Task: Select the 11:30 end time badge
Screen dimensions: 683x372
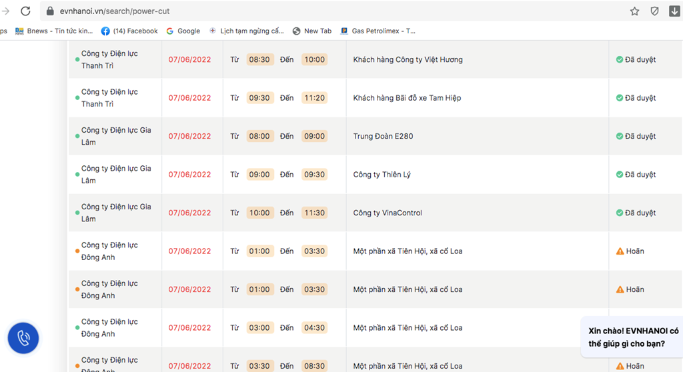Action: [315, 213]
